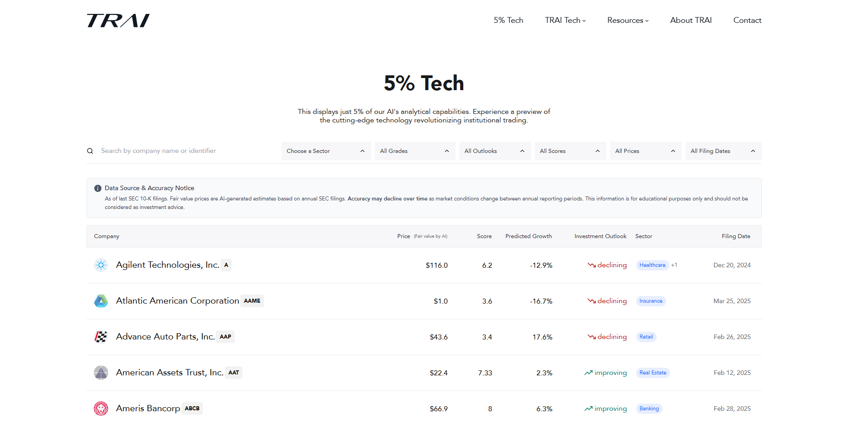Open Agilent Technologies, Inc. company link

167,265
